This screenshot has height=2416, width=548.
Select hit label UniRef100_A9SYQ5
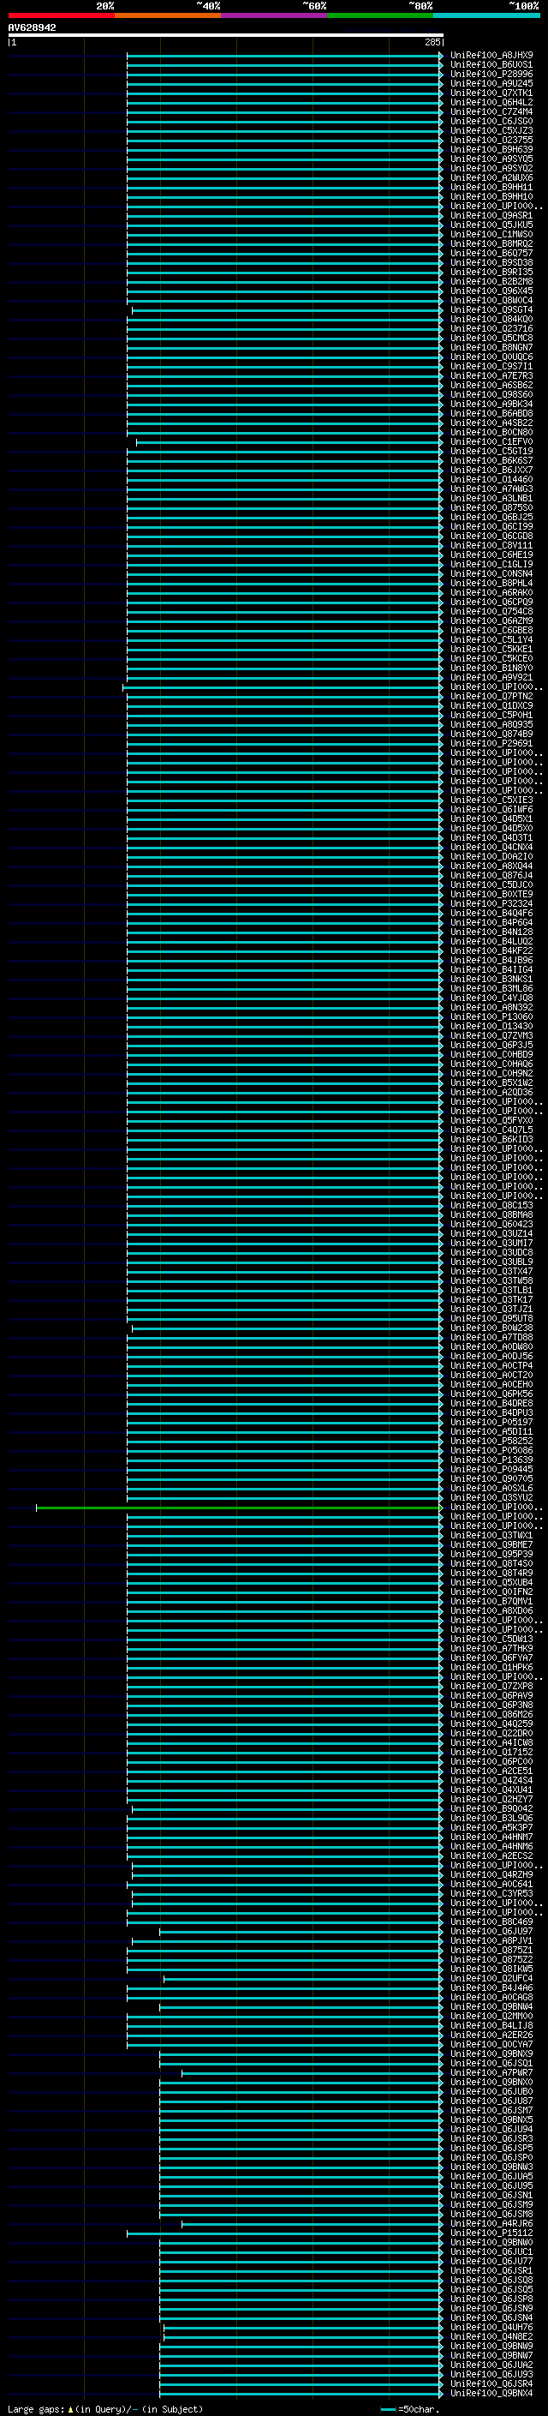coord(491,159)
